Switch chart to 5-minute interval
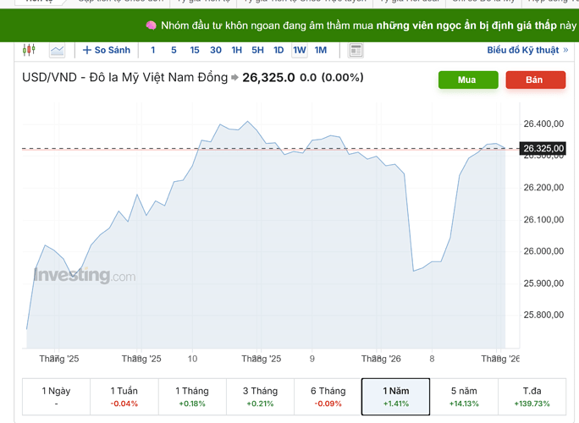579x423 pixels. click(174, 50)
